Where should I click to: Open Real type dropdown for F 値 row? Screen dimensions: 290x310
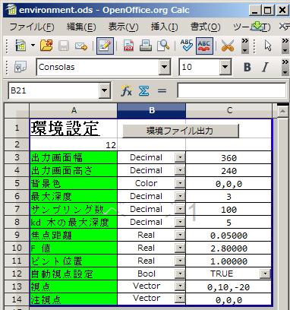click(180, 248)
